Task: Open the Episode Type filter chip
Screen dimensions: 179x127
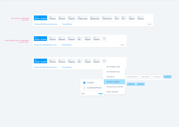Action: coord(95,18)
